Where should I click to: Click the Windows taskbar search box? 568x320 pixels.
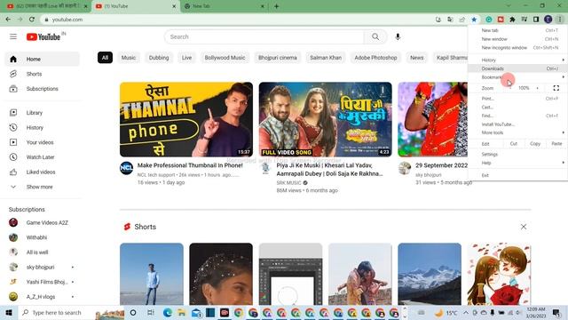tap(71, 313)
